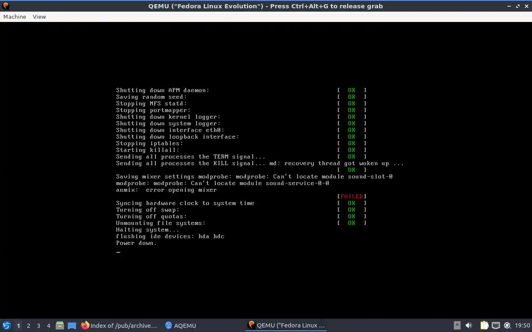Click 'aumix: error opening mixer' line
This screenshot has width=532, height=332.
tap(166, 190)
